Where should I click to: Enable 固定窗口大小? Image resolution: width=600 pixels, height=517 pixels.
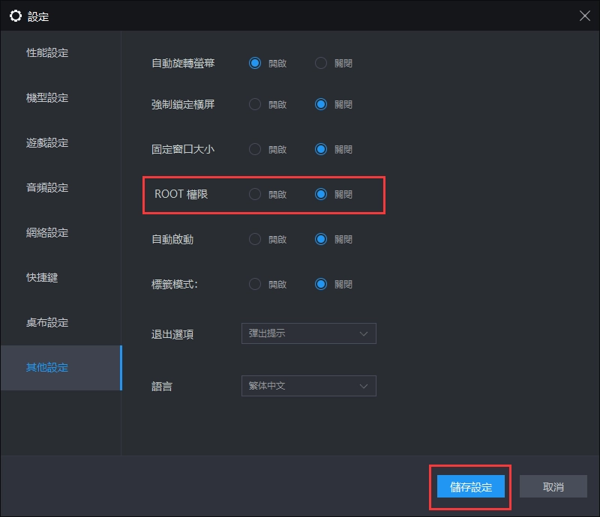click(x=255, y=149)
